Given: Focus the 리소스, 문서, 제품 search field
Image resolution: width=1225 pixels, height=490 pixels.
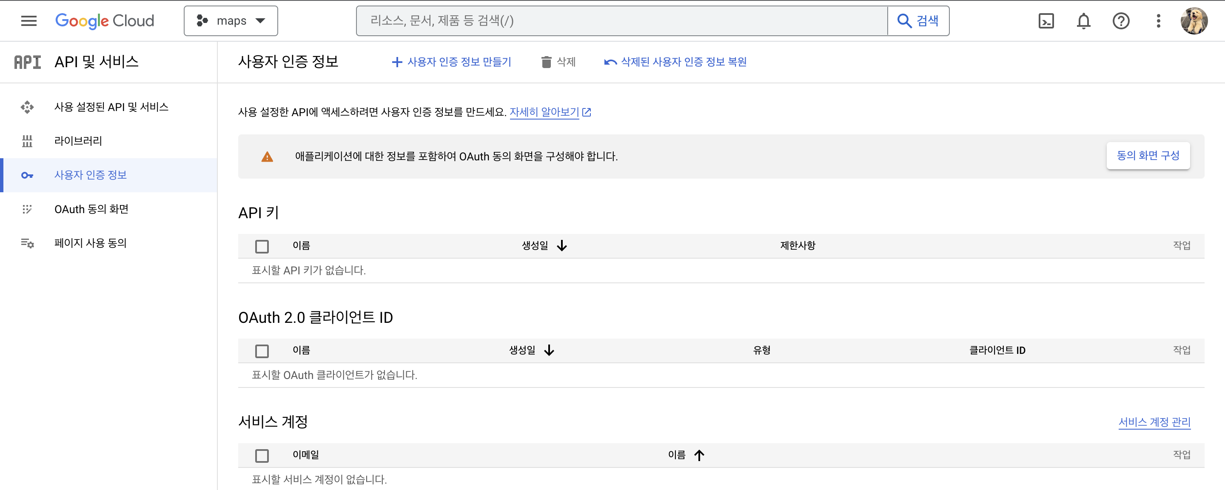Looking at the screenshot, I should (618, 21).
